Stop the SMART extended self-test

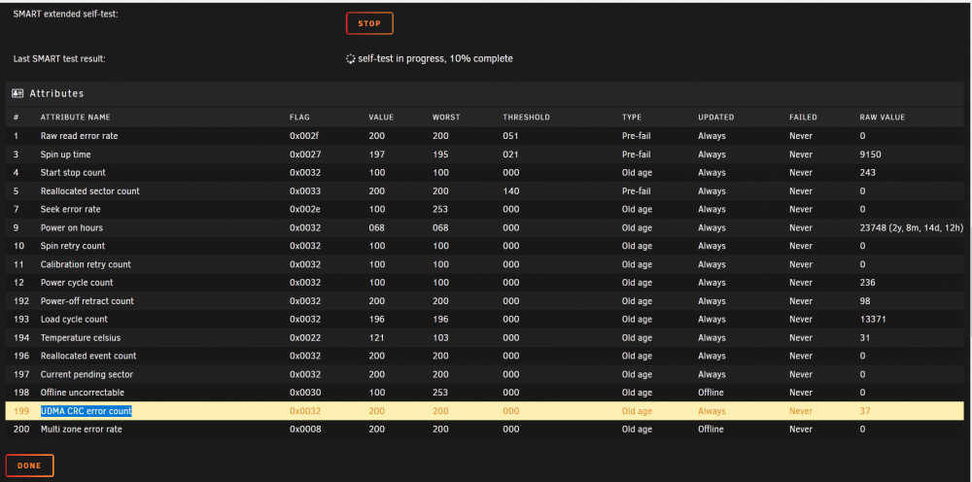pos(369,23)
